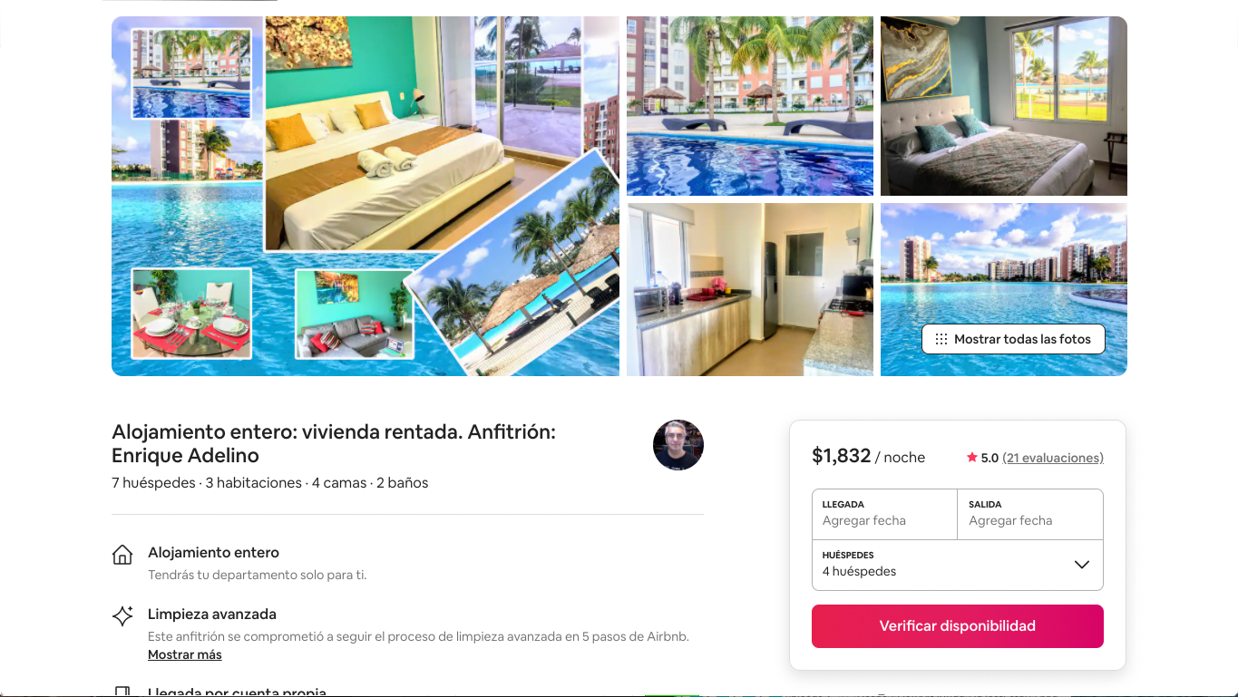This screenshot has width=1238, height=697.
Task: Click the grid dots icon in photo button
Action: [x=941, y=339]
